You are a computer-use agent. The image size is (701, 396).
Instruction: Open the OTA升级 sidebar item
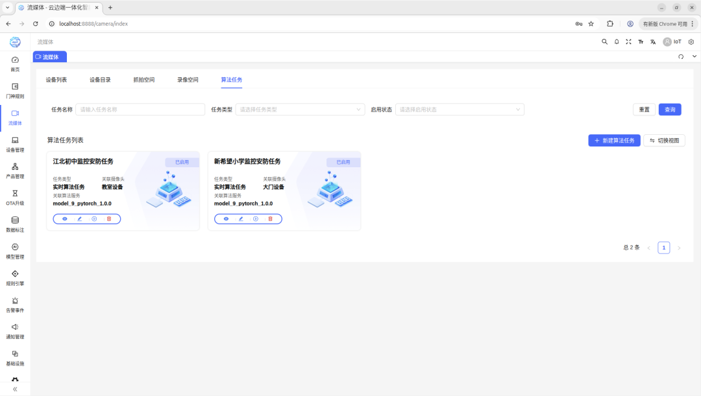(15, 197)
